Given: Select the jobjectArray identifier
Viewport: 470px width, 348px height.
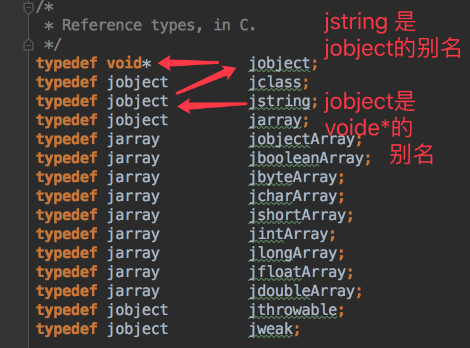Looking at the screenshot, I should click(x=302, y=139).
